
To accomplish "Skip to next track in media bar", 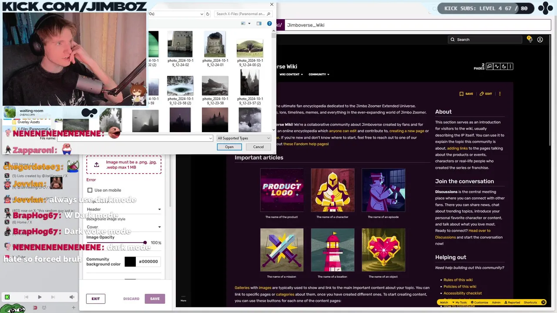I will click(x=53, y=297).
